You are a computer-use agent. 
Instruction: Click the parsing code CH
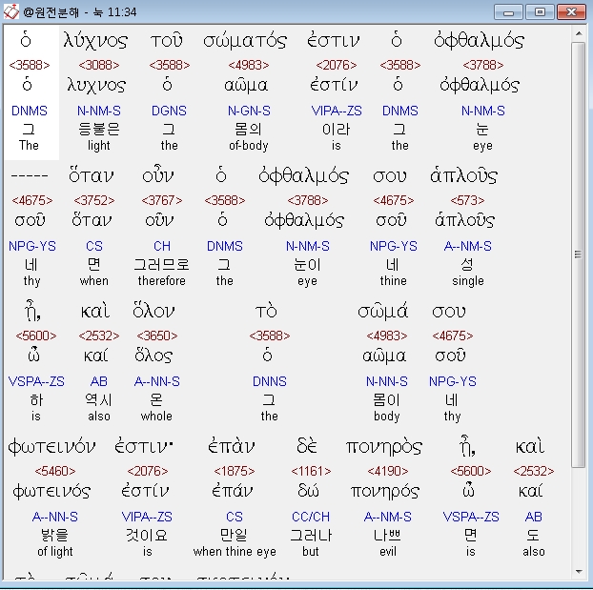[x=162, y=246]
